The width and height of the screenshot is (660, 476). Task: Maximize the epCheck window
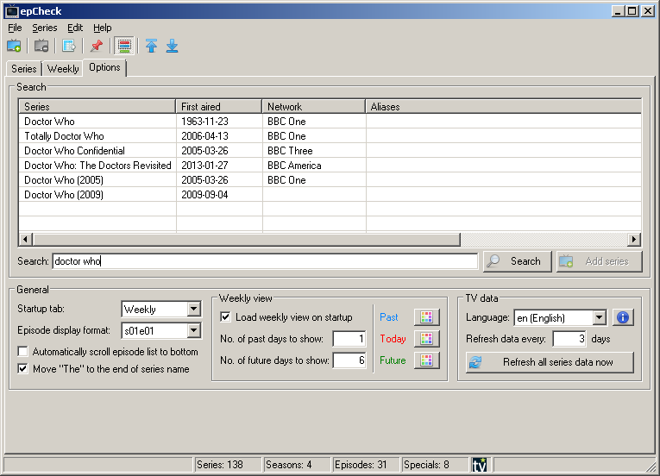coord(632,11)
